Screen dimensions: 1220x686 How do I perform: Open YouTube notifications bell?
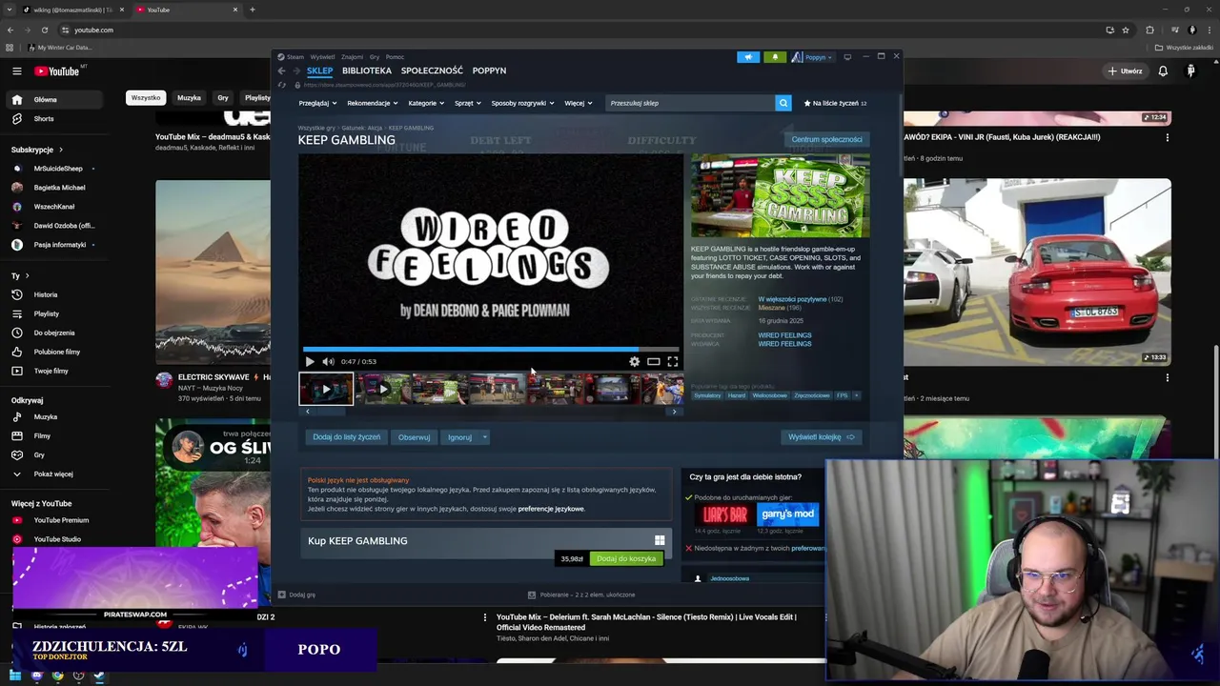pos(1163,71)
